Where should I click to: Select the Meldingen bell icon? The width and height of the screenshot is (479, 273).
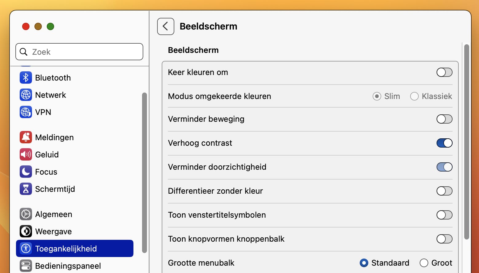pos(26,137)
